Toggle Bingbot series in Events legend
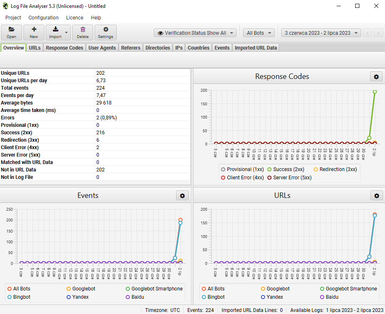The width and height of the screenshot is (385, 314). 19,297
